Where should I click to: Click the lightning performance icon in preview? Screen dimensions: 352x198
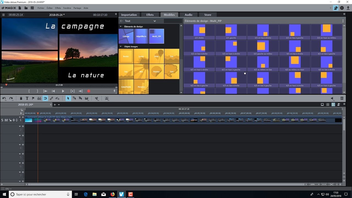pos(115,91)
